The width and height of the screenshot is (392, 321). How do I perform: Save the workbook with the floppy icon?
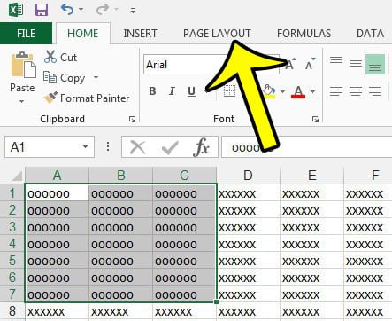coord(42,10)
